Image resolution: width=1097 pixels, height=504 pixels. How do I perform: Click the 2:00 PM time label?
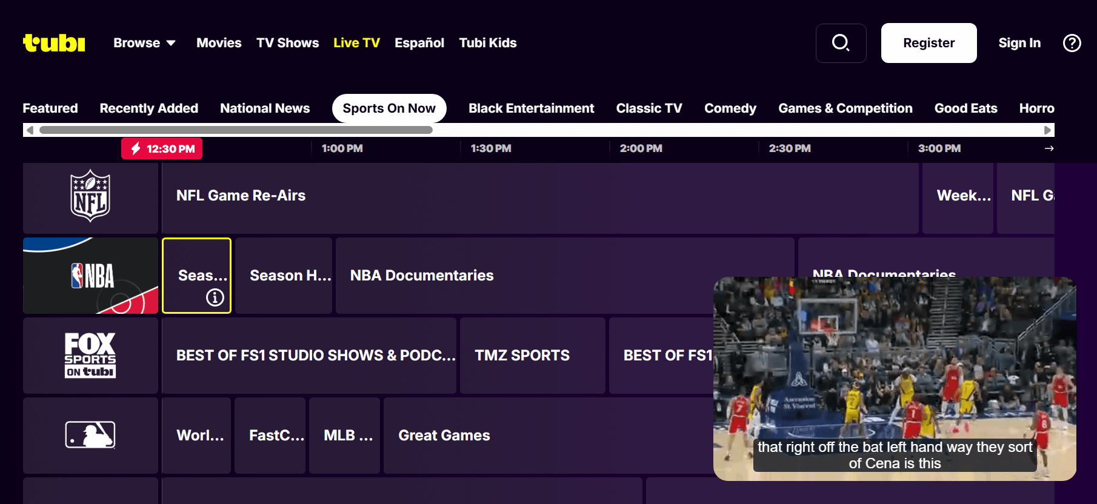[x=641, y=148]
